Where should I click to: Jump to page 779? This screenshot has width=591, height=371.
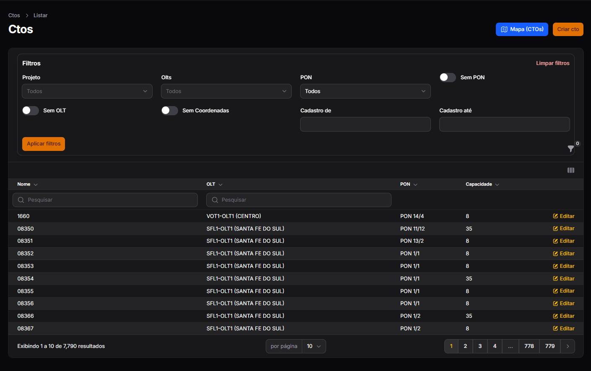(550, 346)
